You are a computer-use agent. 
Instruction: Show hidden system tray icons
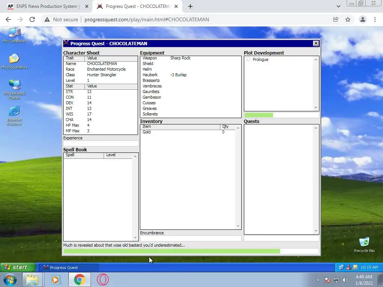pos(318,280)
